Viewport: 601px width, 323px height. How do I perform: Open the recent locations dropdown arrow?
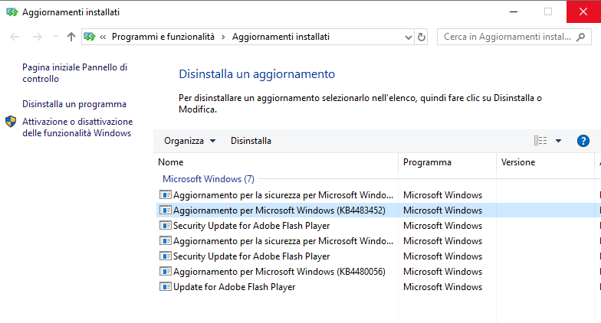point(55,37)
